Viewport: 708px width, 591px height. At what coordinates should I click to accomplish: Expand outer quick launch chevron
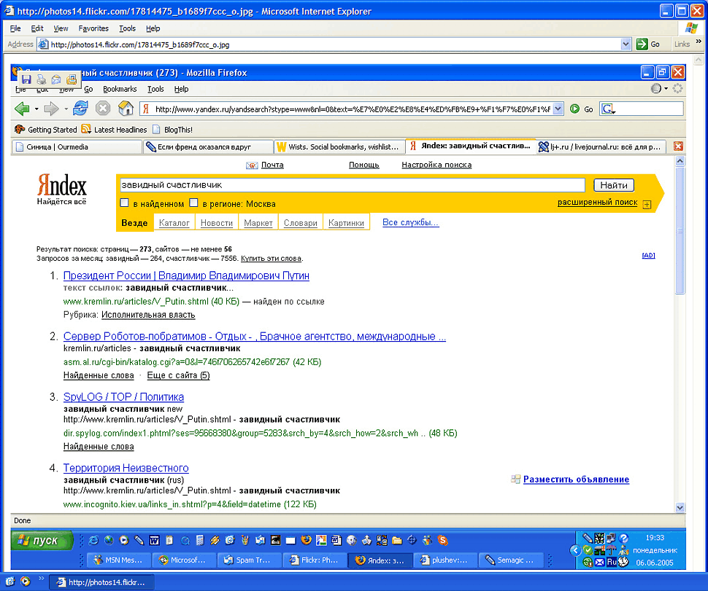point(41,579)
